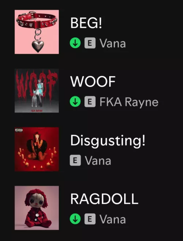183x241 pixels.
Task: Open the FKA Rayne artist name
Action: (x=129, y=102)
